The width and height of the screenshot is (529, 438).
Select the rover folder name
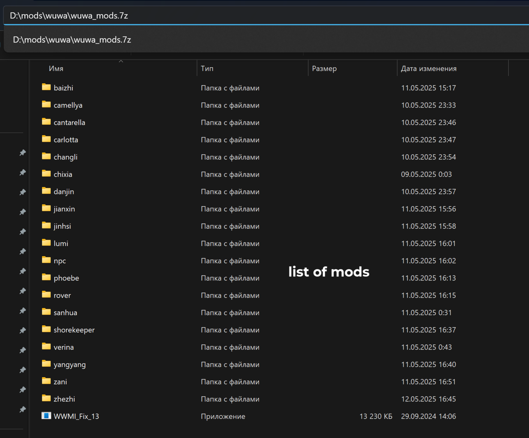click(62, 296)
